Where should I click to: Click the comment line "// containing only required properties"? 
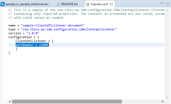click(86, 14)
